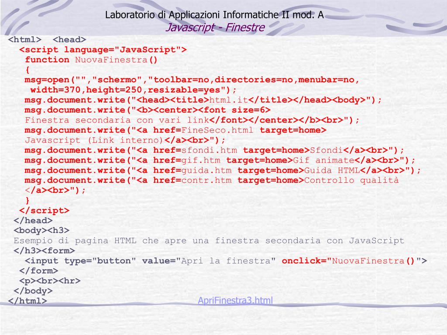Image resolution: width=447 pixels, height=335 pixels.
Task: Click the line with 'href=contr.htm'
Action: pyautogui.click(x=212, y=180)
